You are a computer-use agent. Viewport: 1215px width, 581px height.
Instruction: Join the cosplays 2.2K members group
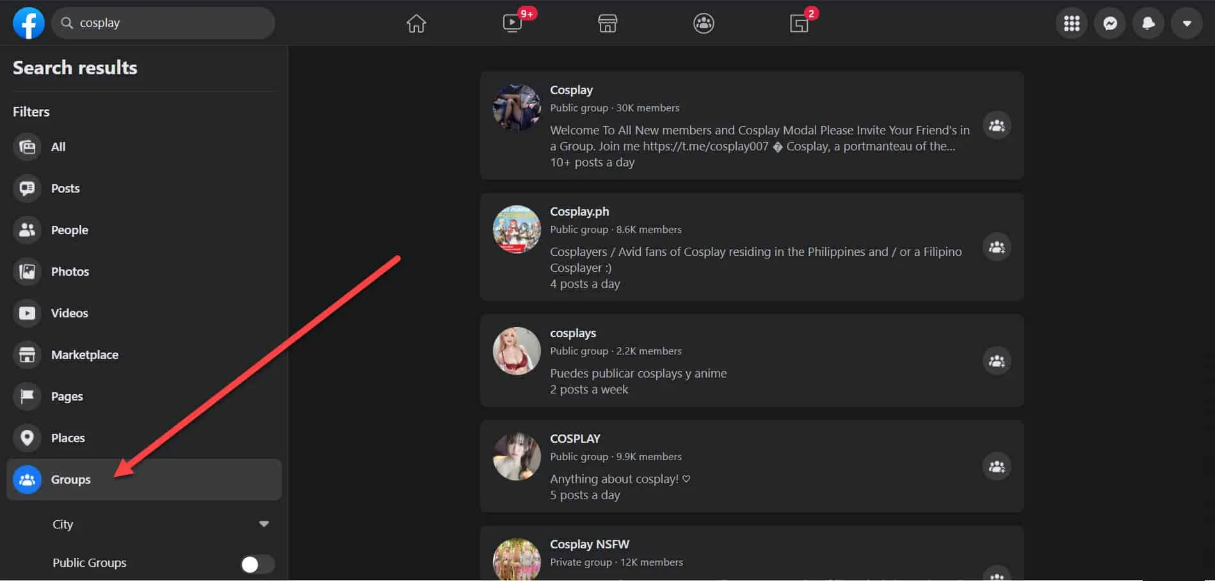coord(997,361)
